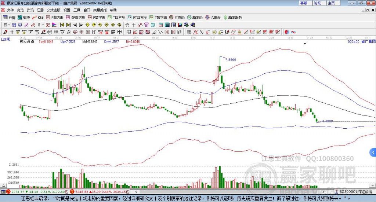Open the calendar date icon
This screenshot has width=376, height=202.
click(161, 25)
